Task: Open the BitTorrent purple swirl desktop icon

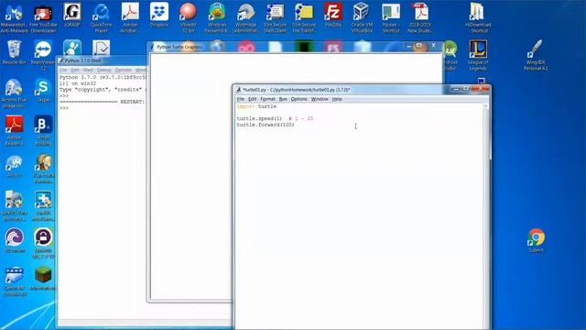Action: (14, 240)
